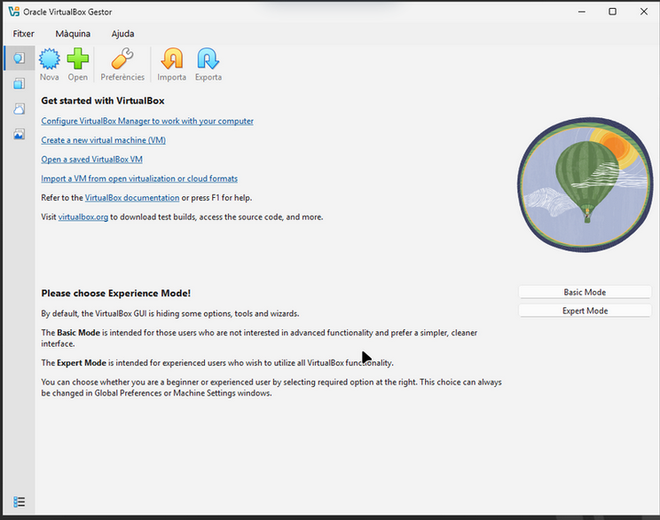Click Create a new virtual machine link
The image size is (660, 520).
click(x=103, y=140)
